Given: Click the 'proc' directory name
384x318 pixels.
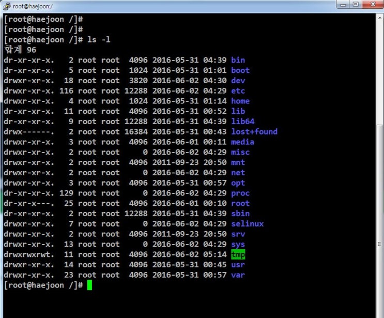Looking at the screenshot, I should pos(240,193).
